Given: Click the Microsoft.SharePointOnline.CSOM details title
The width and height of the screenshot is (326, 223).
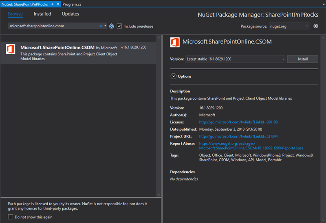Looking at the screenshot, I should pos(227,42).
